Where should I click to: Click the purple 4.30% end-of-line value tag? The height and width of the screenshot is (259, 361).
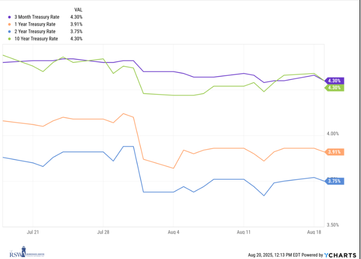pos(334,81)
